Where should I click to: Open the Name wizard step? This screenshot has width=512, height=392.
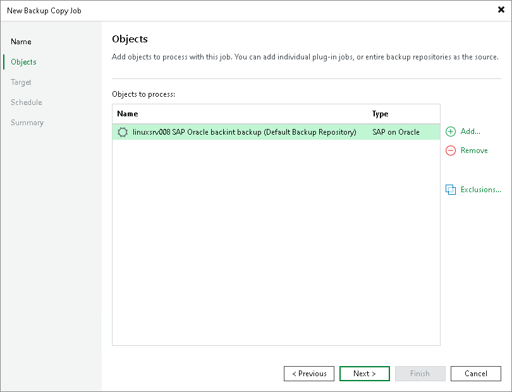21,41
